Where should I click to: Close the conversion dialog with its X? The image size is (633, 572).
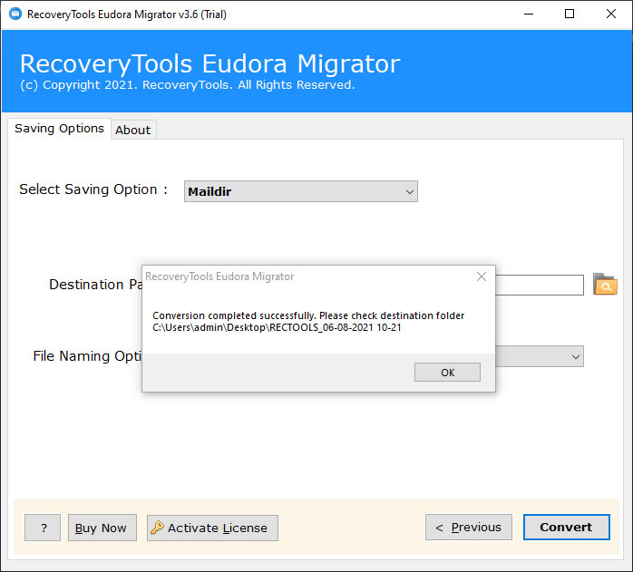click(x=482, y=276)
